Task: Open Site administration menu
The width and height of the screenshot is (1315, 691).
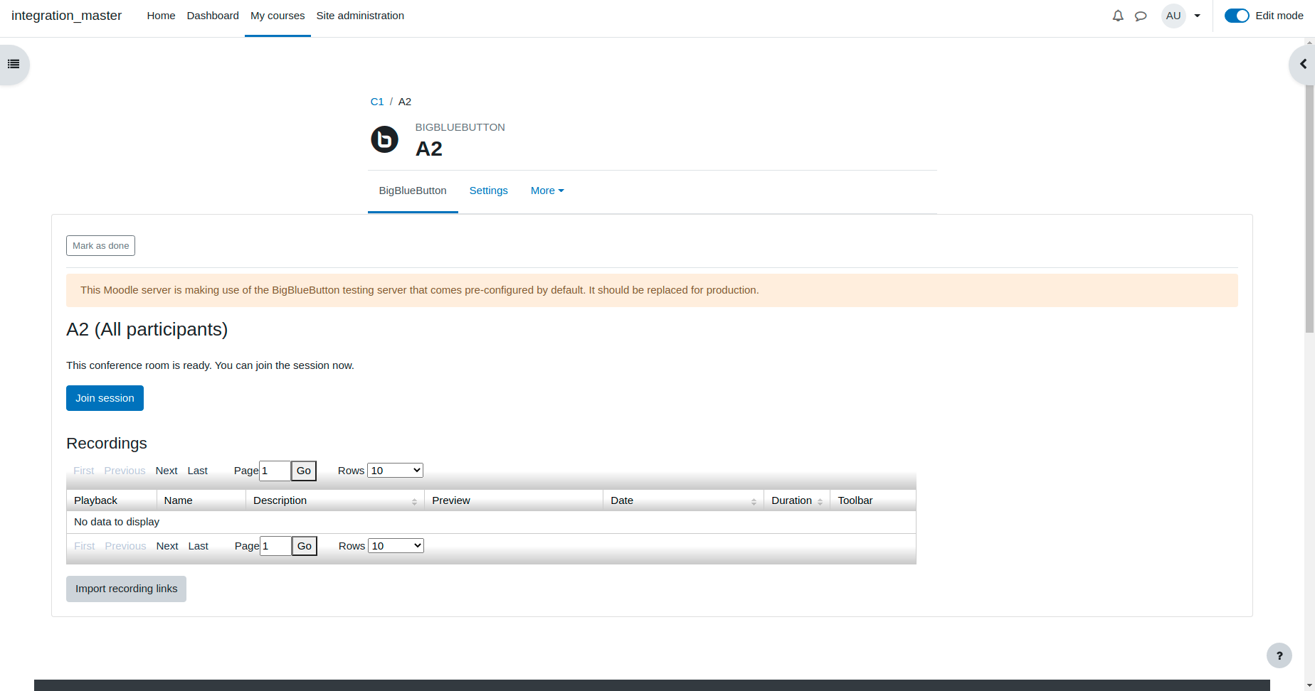Action: click(360, 16)
